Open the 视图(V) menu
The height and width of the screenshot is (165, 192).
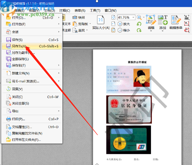point(34,11)
